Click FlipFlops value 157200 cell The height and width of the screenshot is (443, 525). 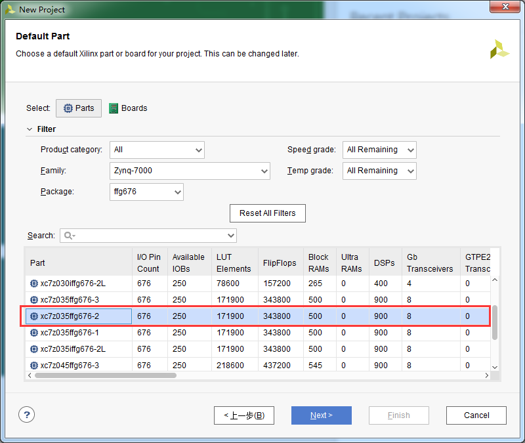point(281,284)
